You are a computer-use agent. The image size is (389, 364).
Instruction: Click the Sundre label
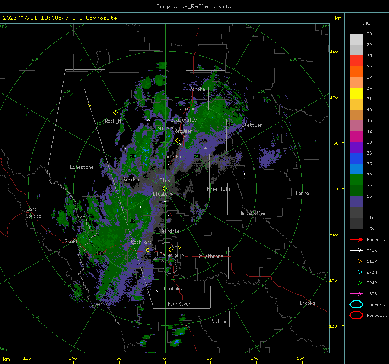131,179
